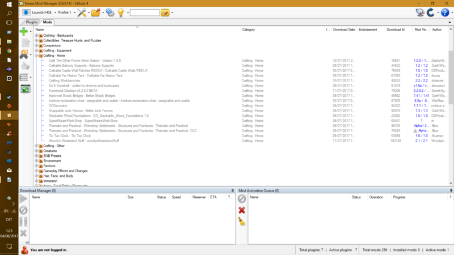454x255 pixels.
Task: Open the Launch F4SE dropdown arrow
Action: pyautogui.click(x=55, y=12)
